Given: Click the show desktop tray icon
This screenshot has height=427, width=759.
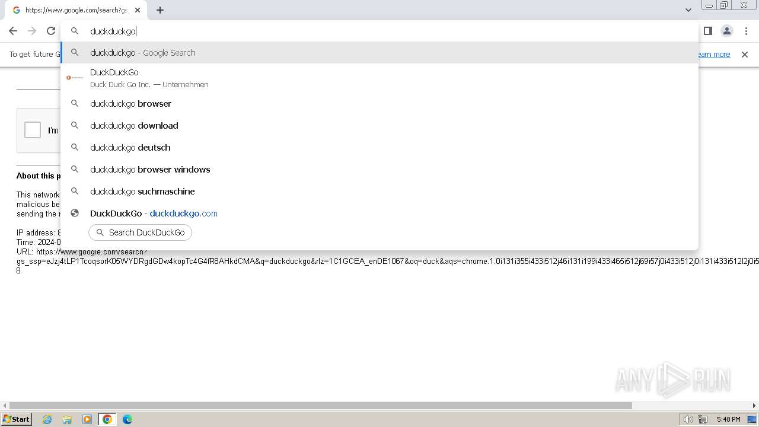Looking at the screenshot, I should (x=752, y=419).
